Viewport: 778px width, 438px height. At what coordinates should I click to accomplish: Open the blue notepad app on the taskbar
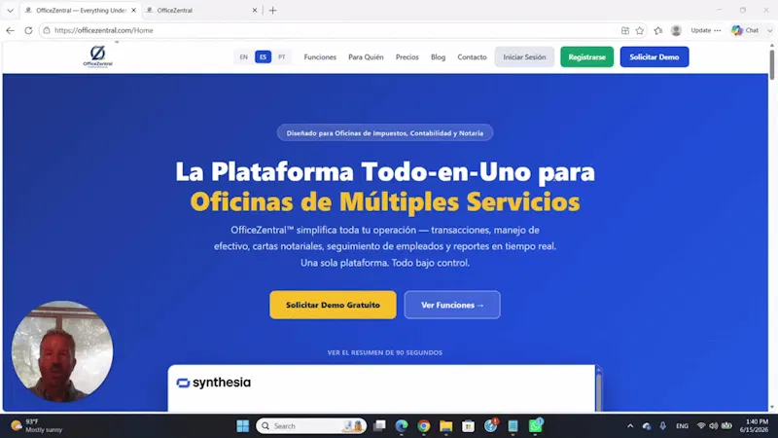point(513,425)
